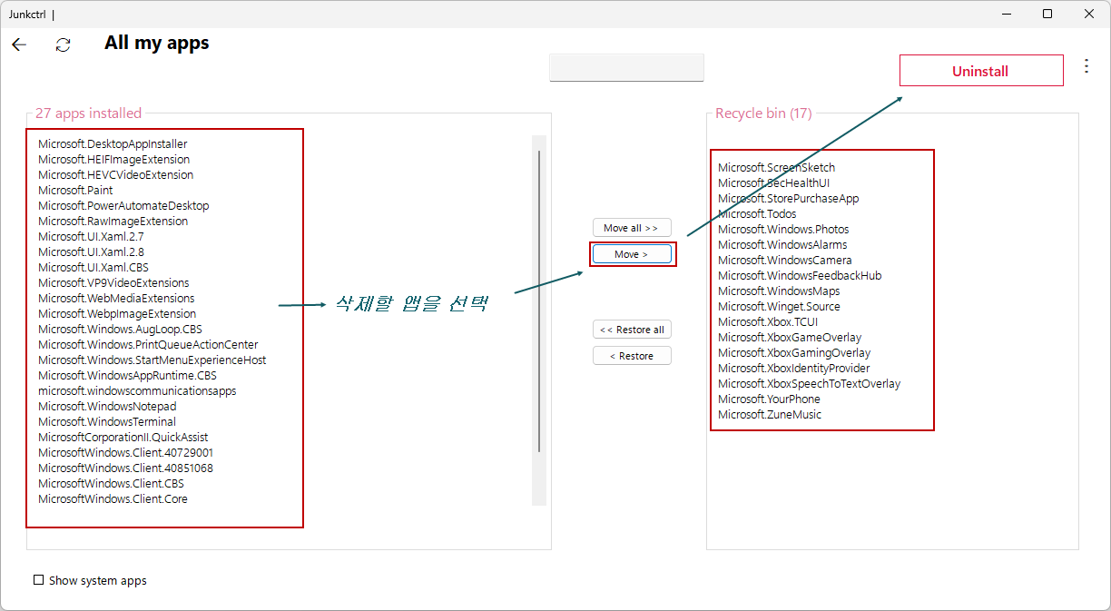Select Microsoft.RawImageExtension entry
The height and width of the screenshot is (611, 1111).
point(113,222)
